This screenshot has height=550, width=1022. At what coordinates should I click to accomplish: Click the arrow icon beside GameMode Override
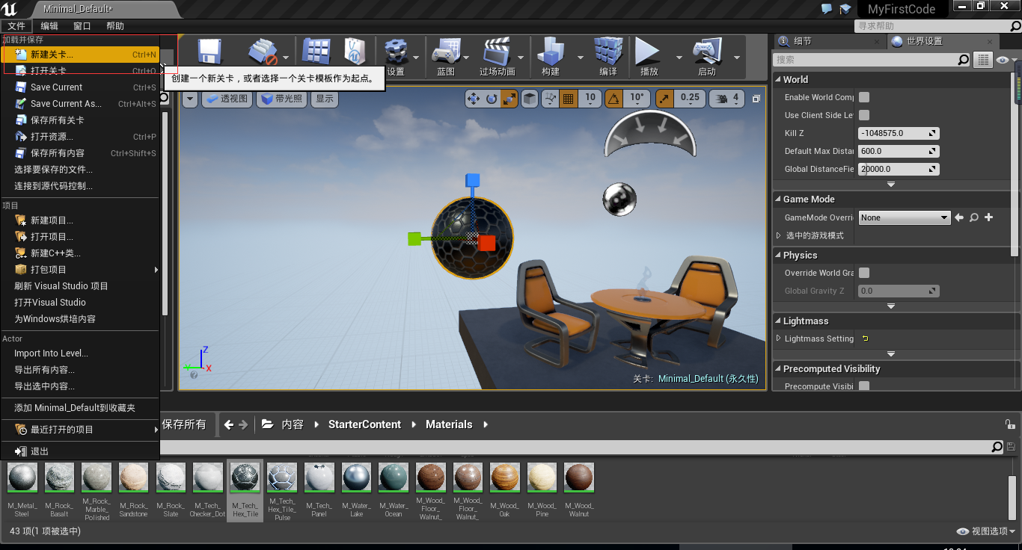(x=959, y=217)
